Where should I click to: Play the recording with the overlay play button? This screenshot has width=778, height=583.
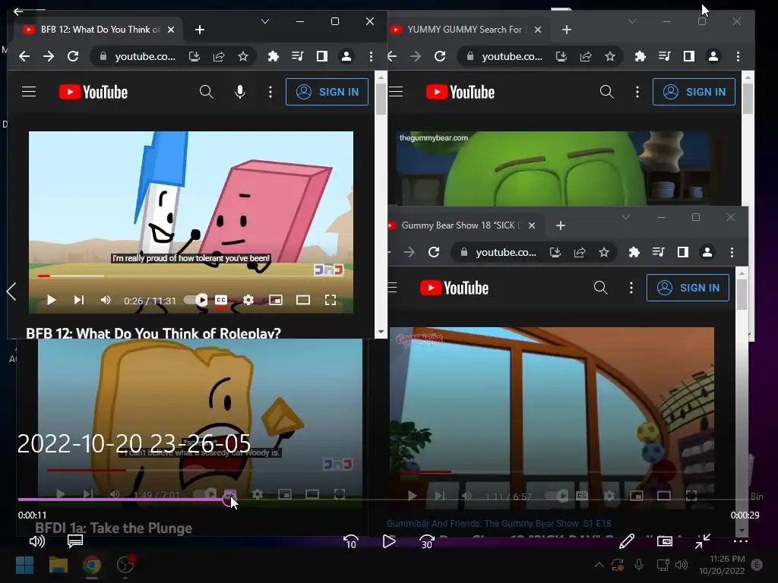pos(389,541)
